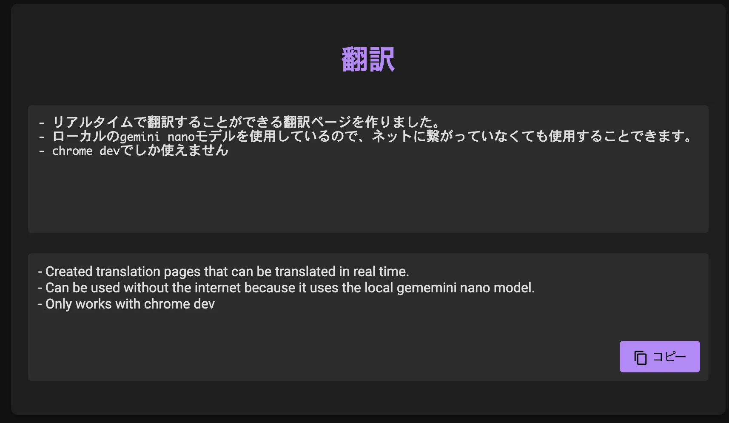
Task: Click the output panel's bottom edge
Action: coord(366,380)
